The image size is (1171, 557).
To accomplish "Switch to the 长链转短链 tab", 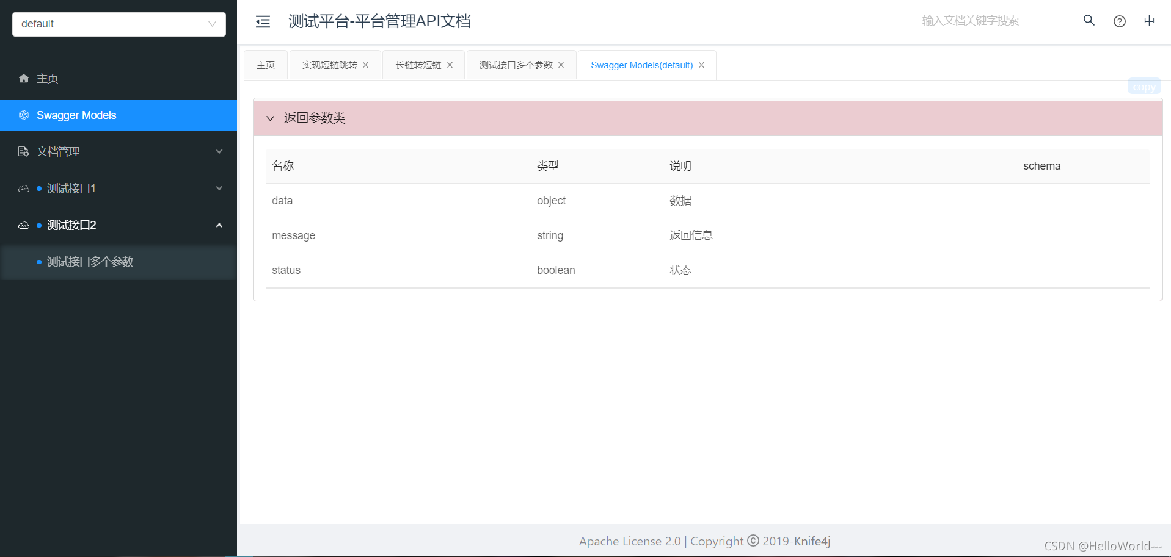I will coord(418,65).
